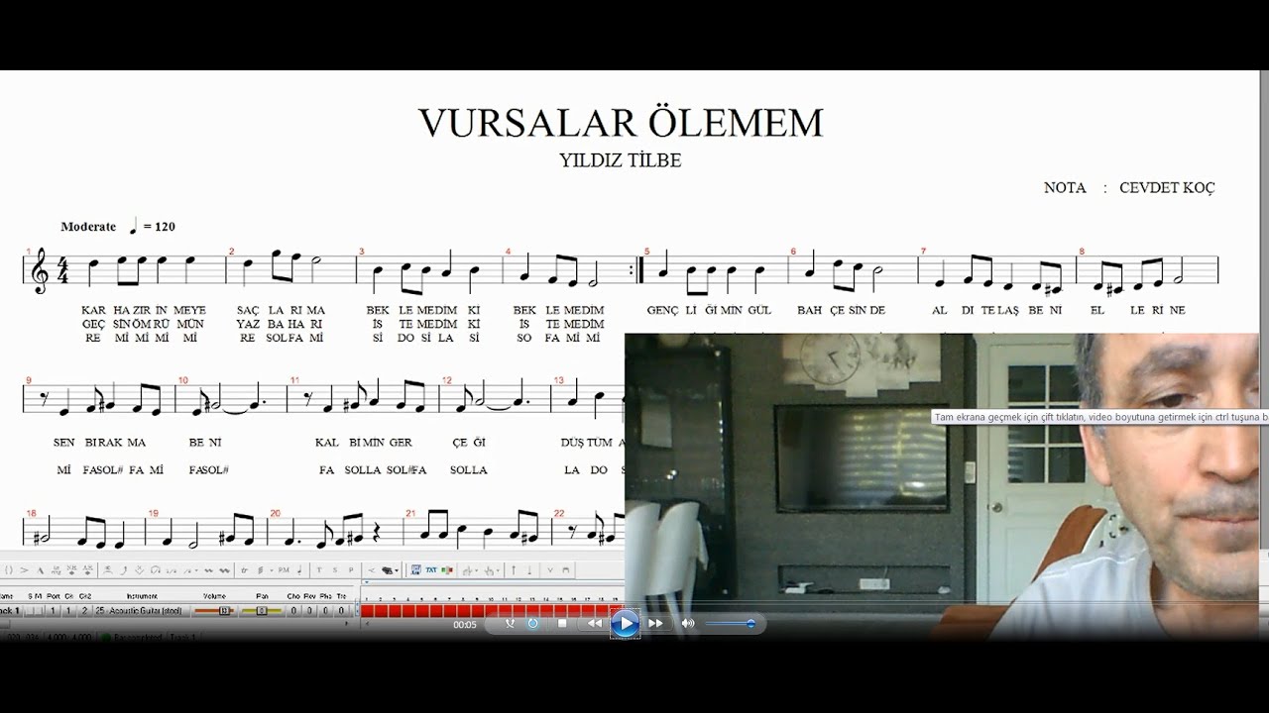
Task: Turn on shuffle in the media player
Action: (510, 623)
